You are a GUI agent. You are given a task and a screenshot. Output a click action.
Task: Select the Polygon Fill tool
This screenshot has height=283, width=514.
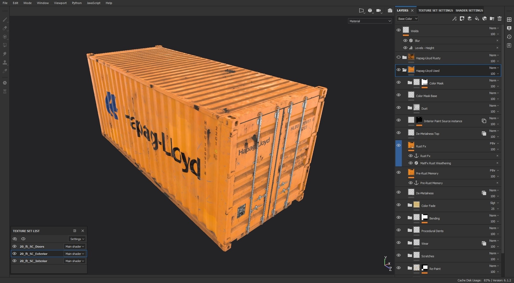(x=5, y=45)
